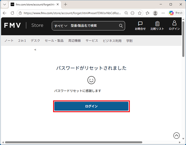The height and width of the screenshot is (145, 186).
Task: Click the パスワードがリセットされました heading
Action: [91, 68]
